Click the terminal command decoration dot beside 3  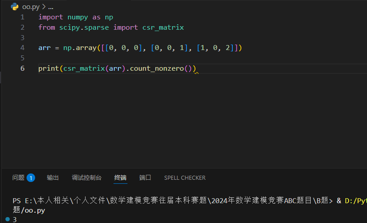click(8, 219)
